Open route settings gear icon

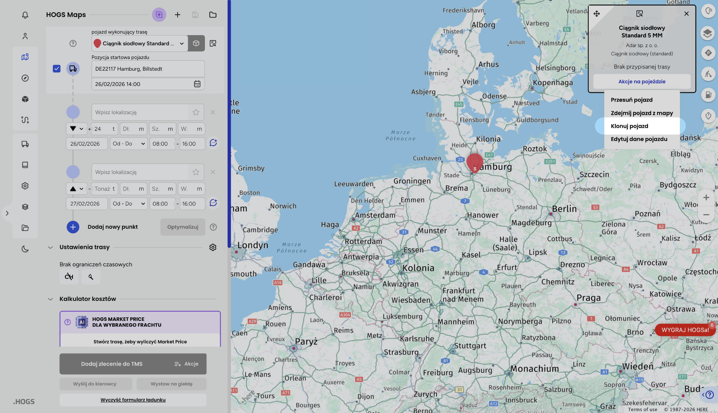click(213, 247)
